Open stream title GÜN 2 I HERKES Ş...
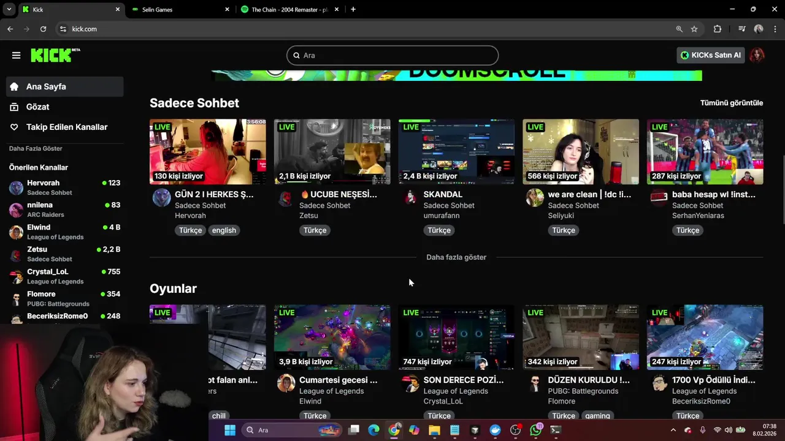Screen dimensions: 785x441 pyautogui.click(x=214, y=194)
